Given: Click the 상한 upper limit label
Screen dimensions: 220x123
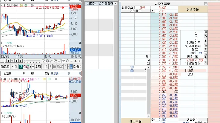Looking at the screenshot, I should pyautogui.click(x=142, y=8).
